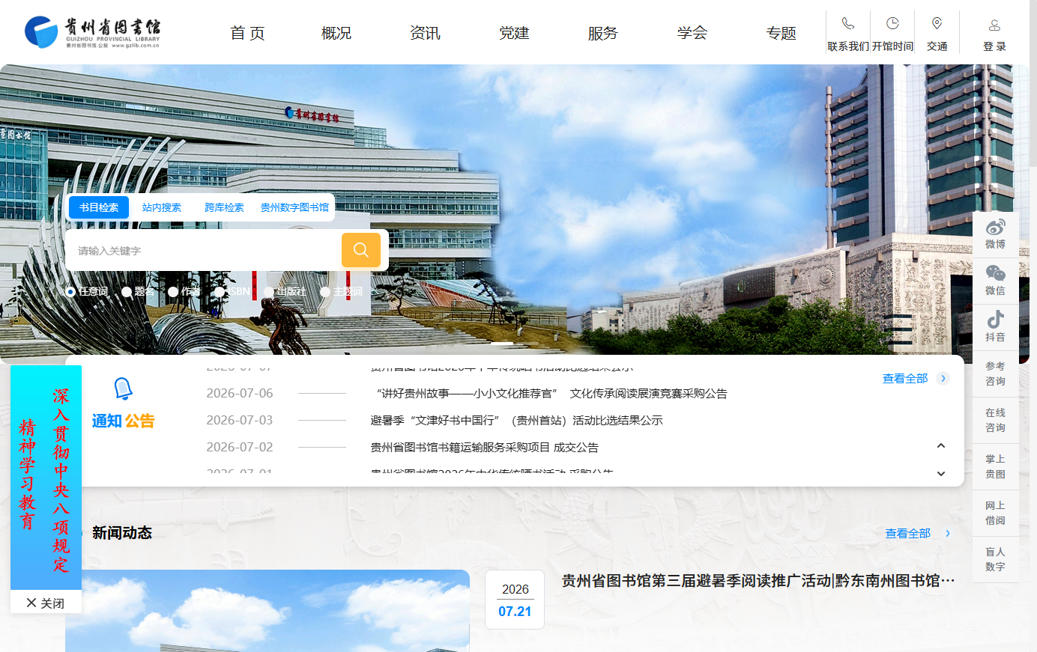Screen dimensions: 1037x652
Task: Click 查看全部 in the notices panel
Action: (x=905, y=378)
